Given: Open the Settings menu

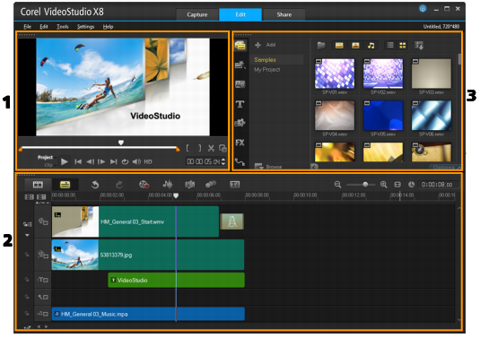Looking at the screenshot, I should pos(86,27).
